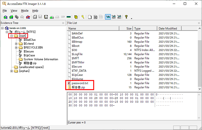The image size is (202, 130).
Task: Expand the $Extend folder node
Action: pos(16,44)
